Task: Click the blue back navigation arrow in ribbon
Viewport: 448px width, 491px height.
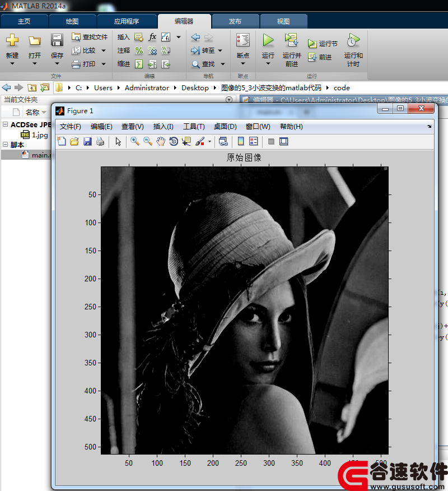Action: 195,37
